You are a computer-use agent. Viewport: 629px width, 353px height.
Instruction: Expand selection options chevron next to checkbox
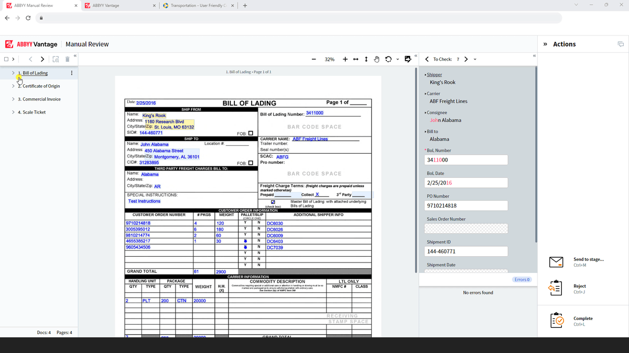click(x=13, y=59)
